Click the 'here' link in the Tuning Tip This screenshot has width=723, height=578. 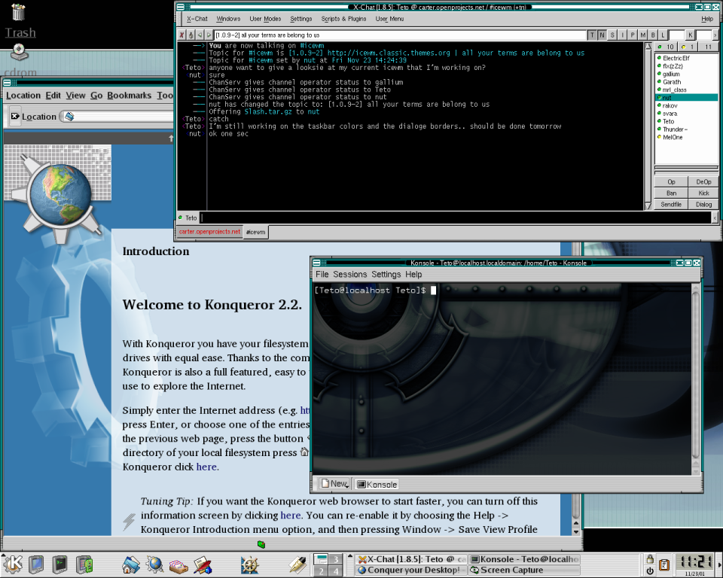(x=291, y=516)
